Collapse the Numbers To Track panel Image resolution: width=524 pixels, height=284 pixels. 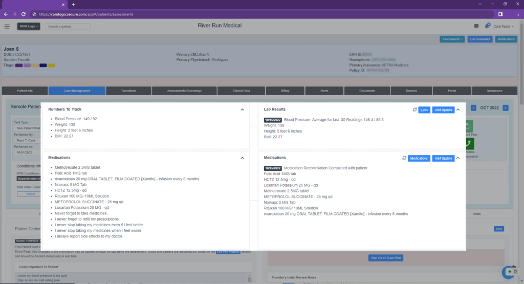click(x=242, y=110)
